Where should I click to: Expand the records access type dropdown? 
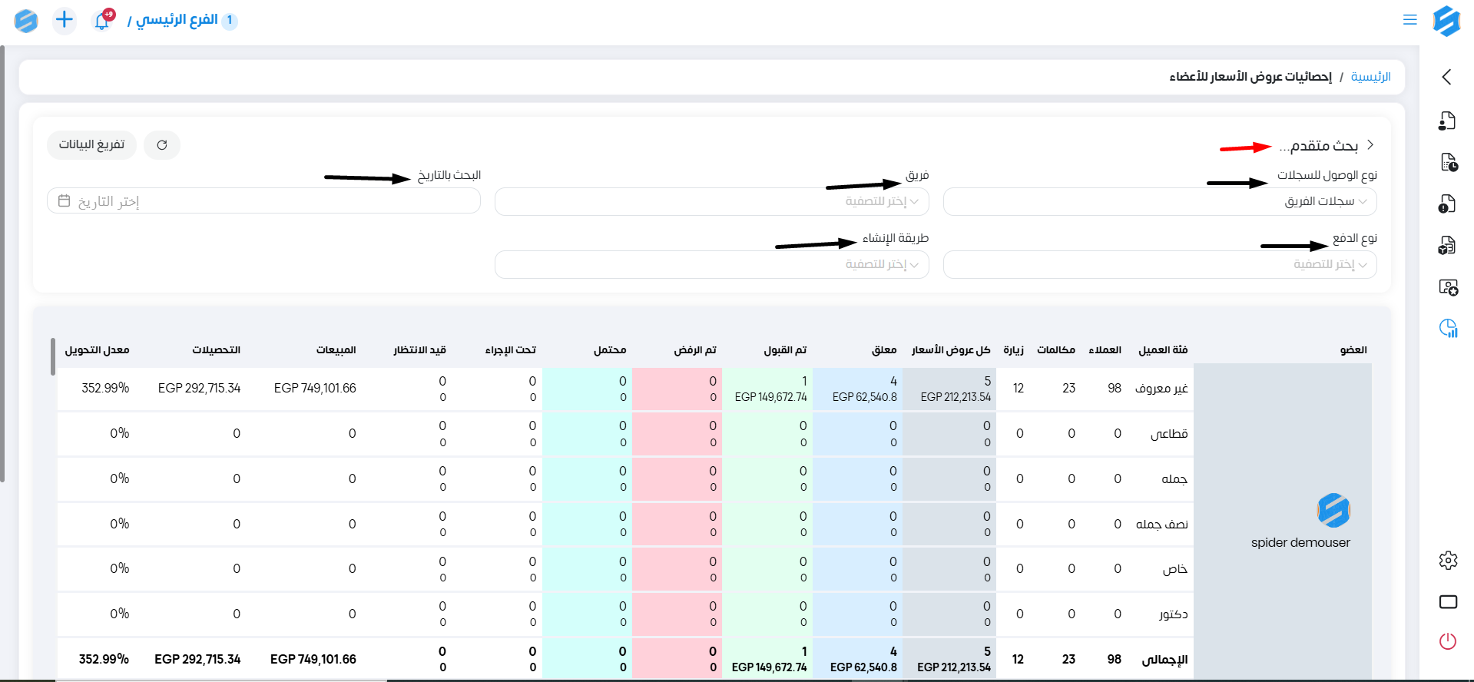coord(1159,202)
